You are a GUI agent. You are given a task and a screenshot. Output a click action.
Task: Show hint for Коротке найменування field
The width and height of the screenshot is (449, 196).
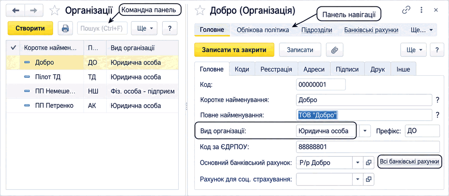click(437, 100)
